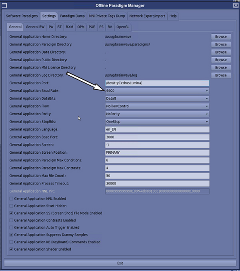This screenshot has height=271, width=240.
Task: Open the DataBits dropdown
Action: [157, 98]
